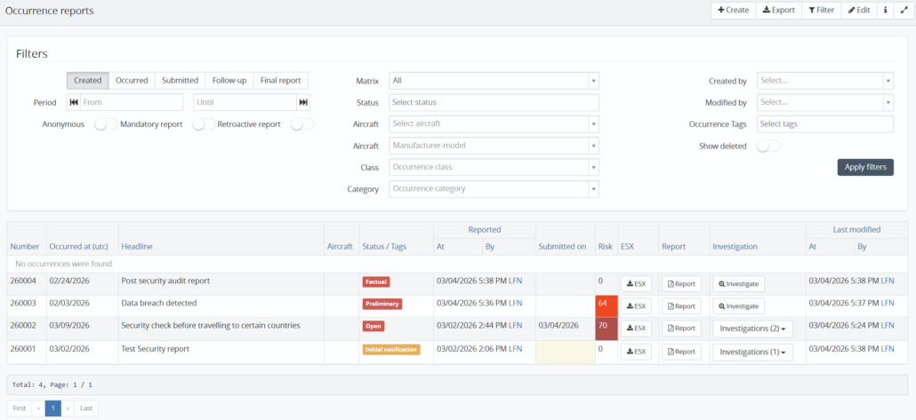Click the Create button in toolbar
Image resolution: width=916 pixels, height=420 pixels.
733,10
